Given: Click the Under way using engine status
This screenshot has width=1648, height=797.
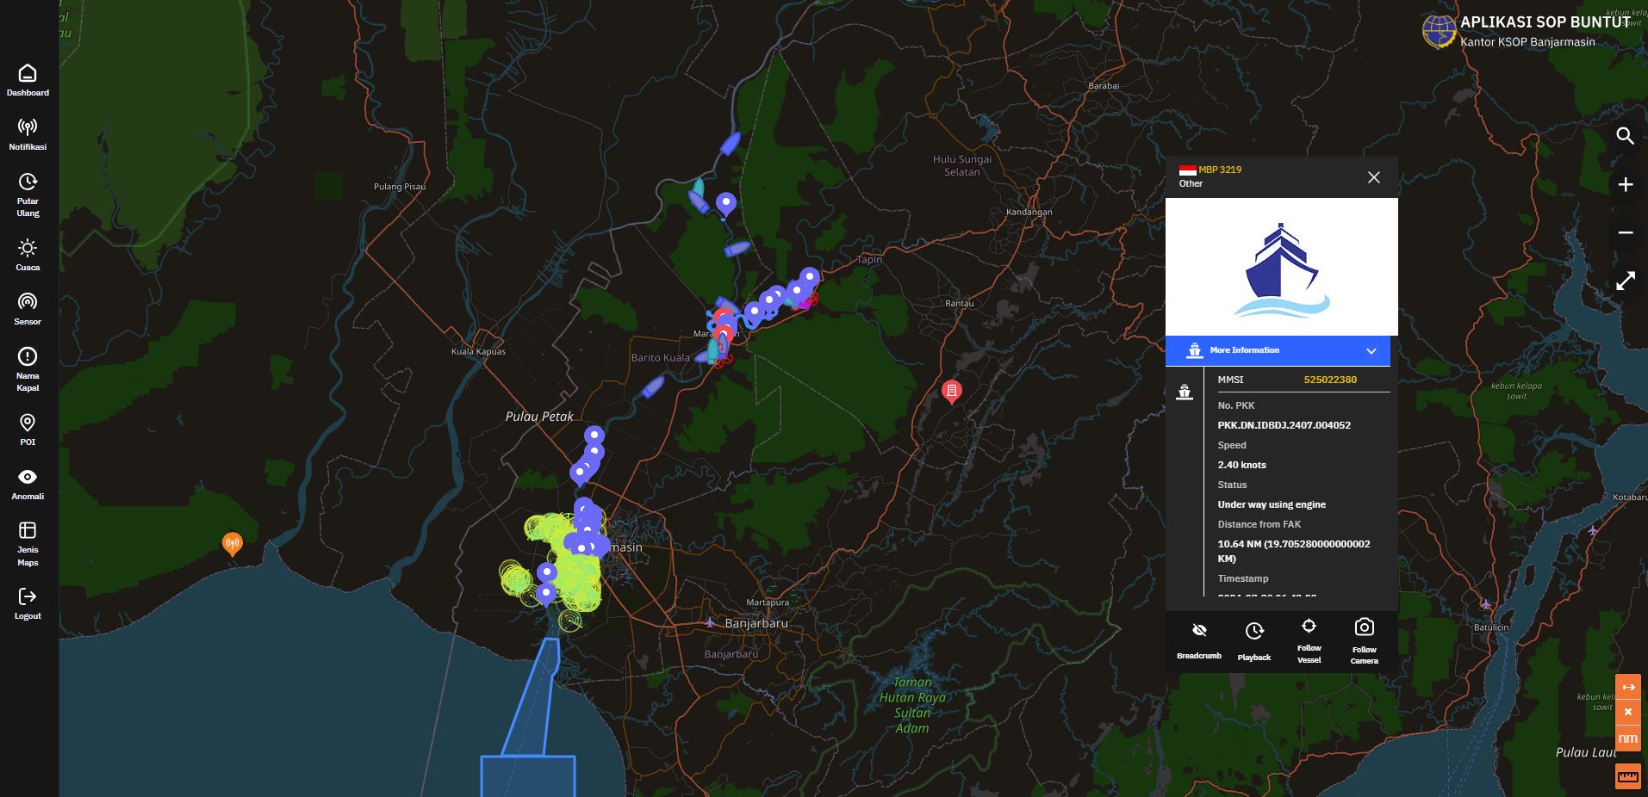Looking at the screenshot, I should click(x=1271, y=504).
